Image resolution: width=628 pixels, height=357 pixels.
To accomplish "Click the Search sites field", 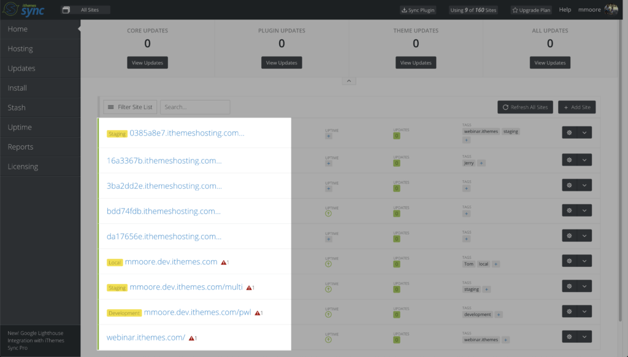I will (x=195, y=107).
